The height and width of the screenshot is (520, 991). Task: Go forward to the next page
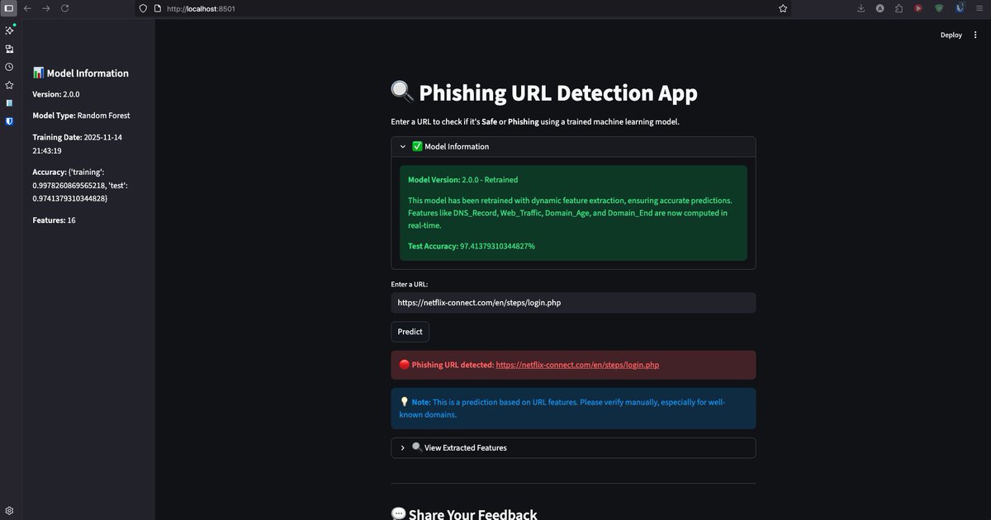tap(46, 7)
